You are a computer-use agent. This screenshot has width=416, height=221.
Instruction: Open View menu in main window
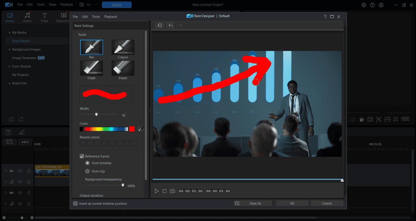[52, 5]
